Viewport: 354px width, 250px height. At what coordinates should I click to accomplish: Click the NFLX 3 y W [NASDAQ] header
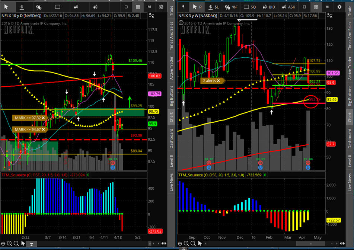tap(198, 16)
